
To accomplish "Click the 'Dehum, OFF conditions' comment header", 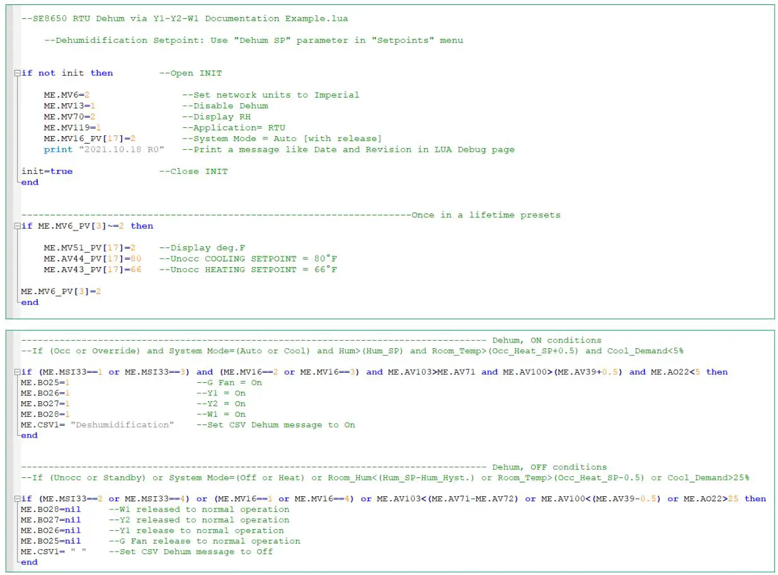I will click(x=550, y=467).
